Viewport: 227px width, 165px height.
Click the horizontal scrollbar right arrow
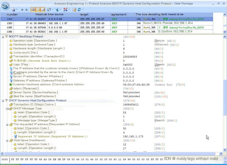point(221,154)
